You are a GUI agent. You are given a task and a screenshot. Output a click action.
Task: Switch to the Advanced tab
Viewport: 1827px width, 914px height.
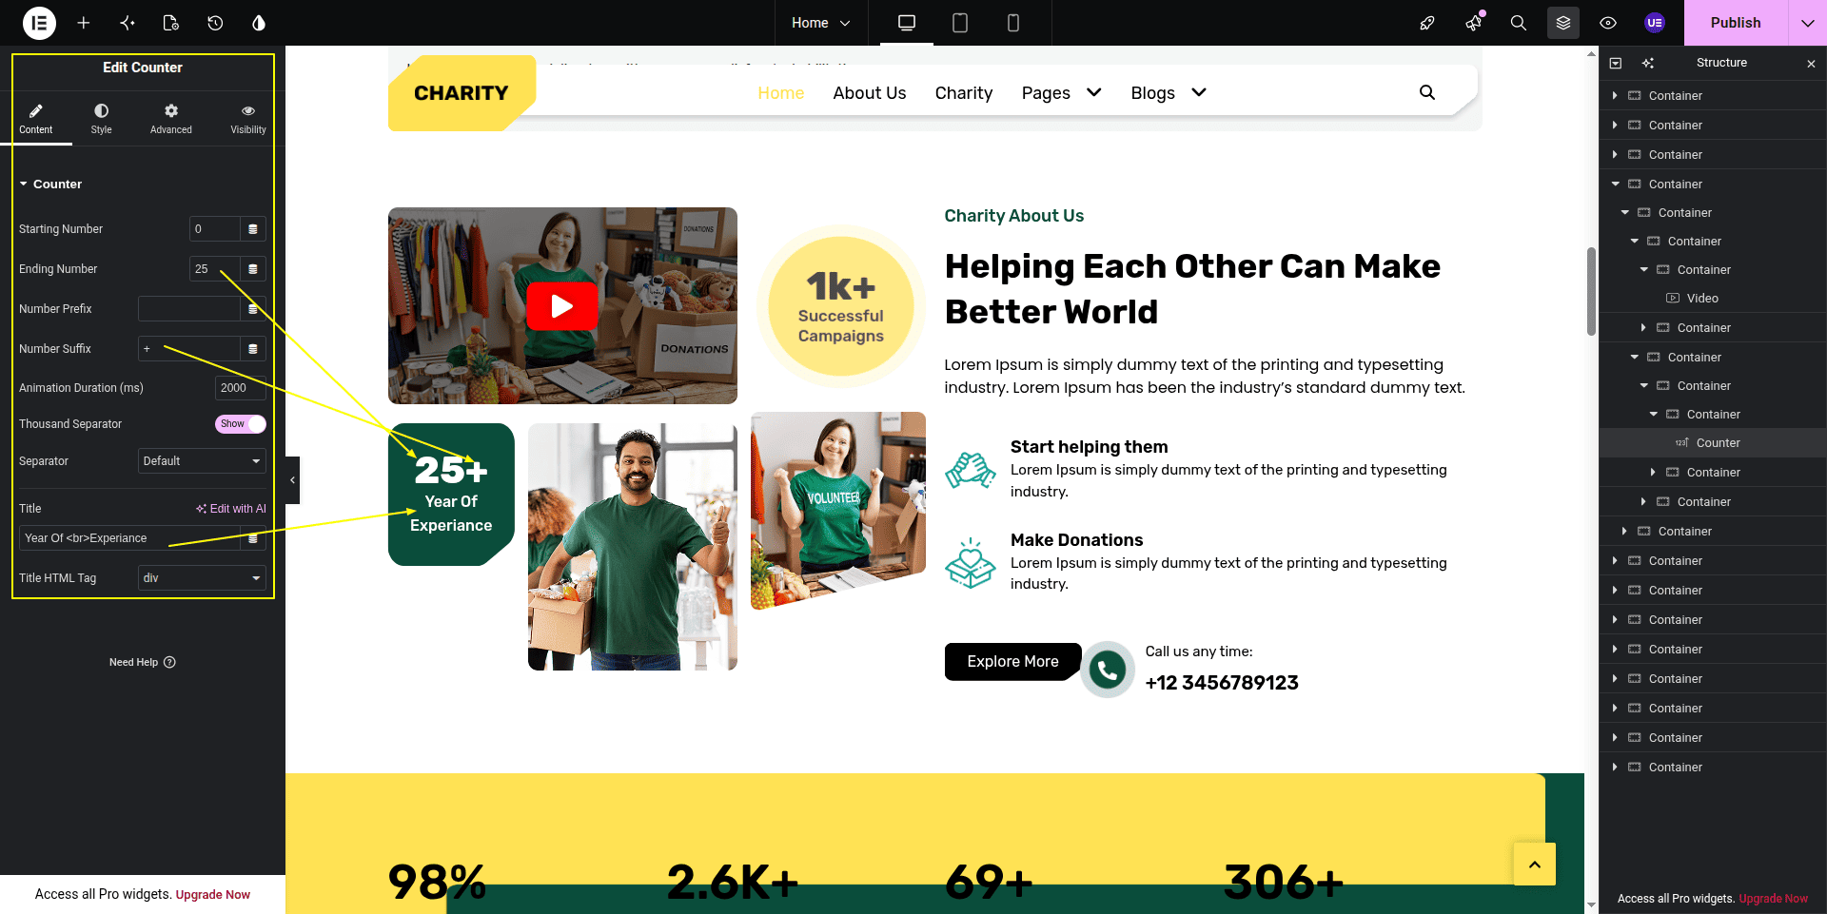[171, 118]
